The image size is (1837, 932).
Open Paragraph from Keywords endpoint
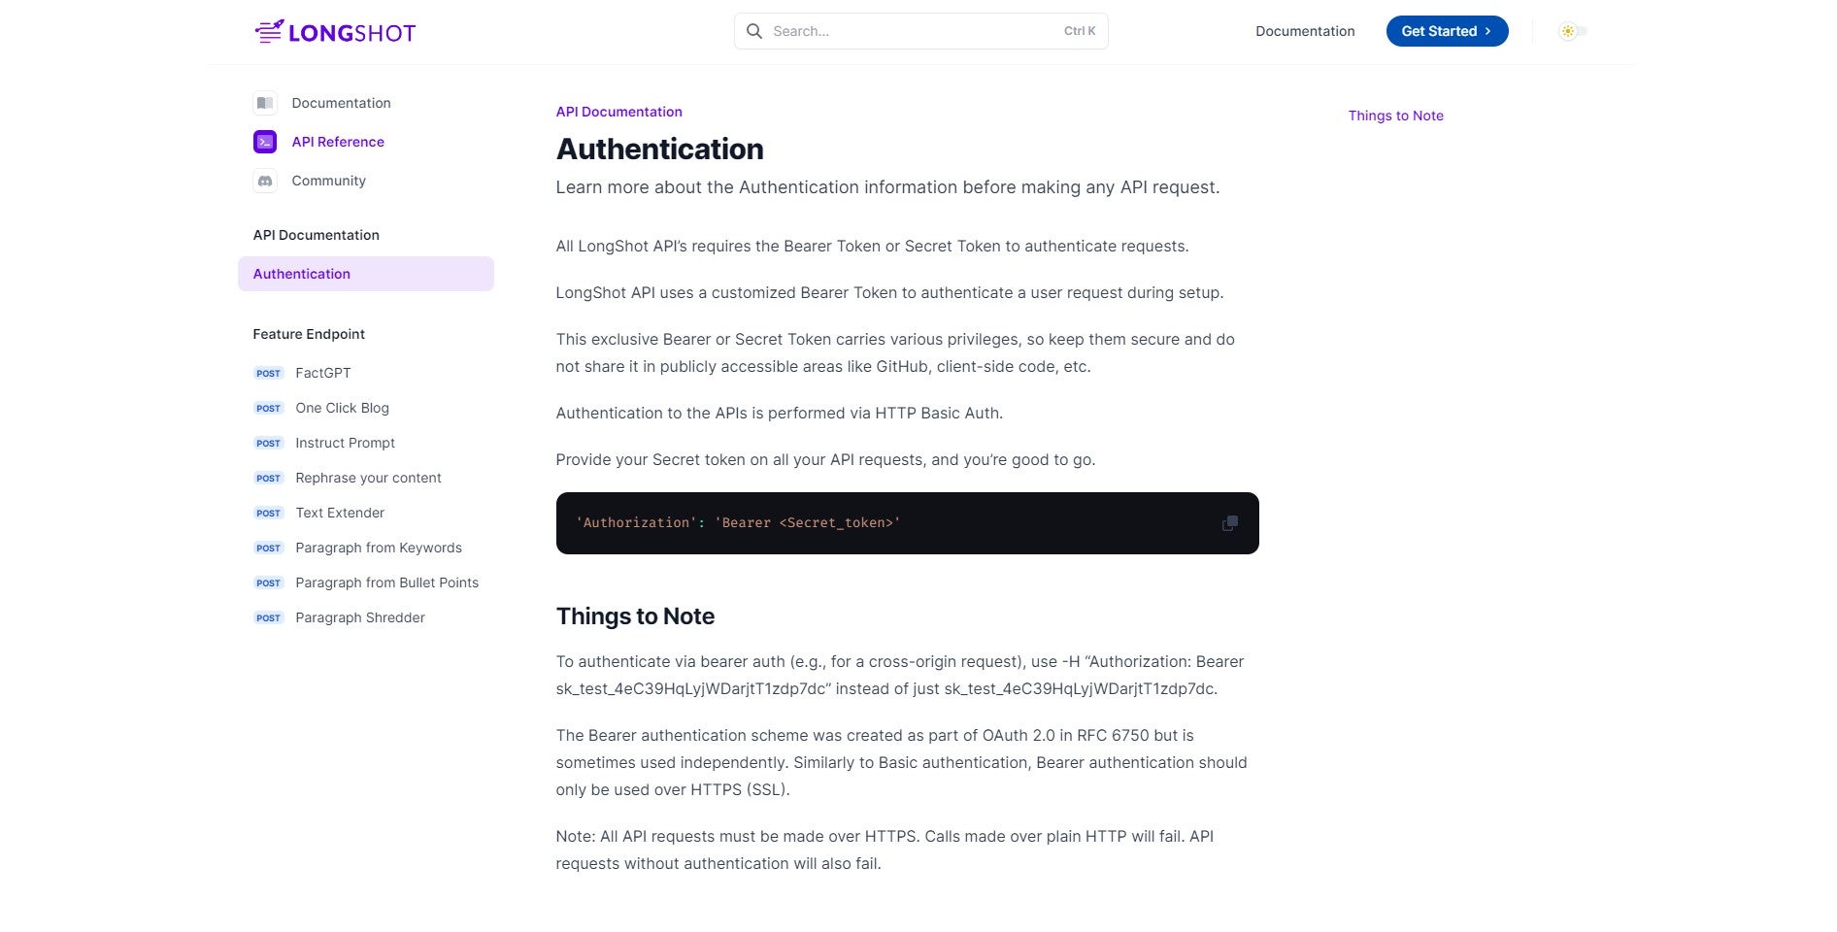[x=379, y=548]
